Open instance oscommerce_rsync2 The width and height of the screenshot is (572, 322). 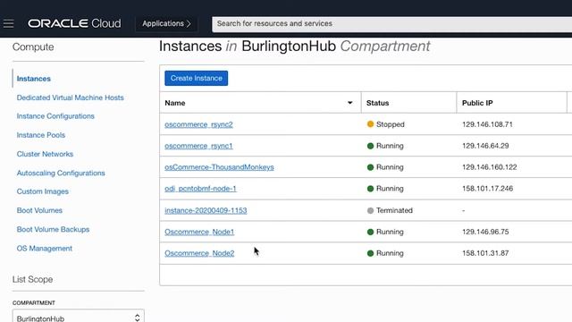tap(198, 124)
